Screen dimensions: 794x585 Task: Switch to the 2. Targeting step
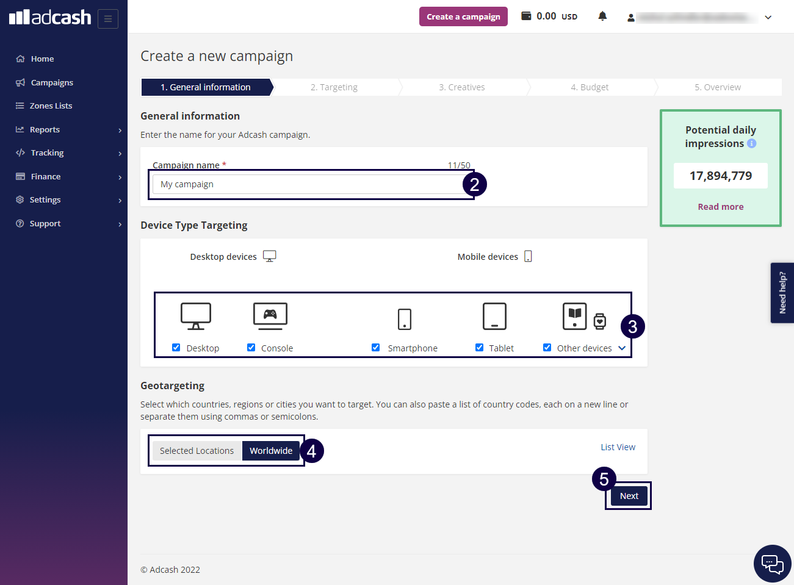click(x=334, y=87)
